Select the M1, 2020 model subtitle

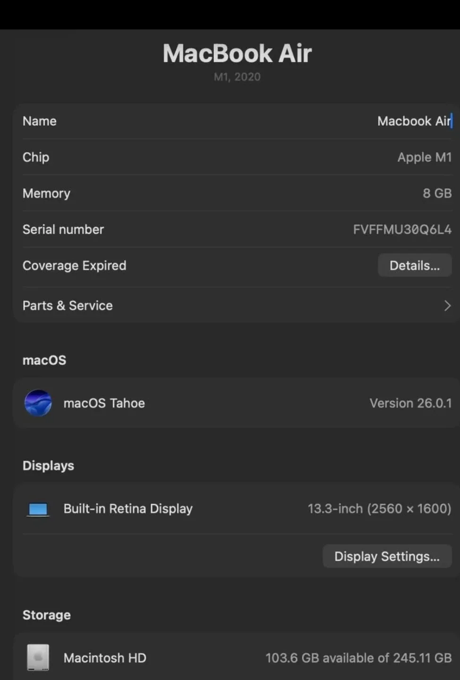237,76
